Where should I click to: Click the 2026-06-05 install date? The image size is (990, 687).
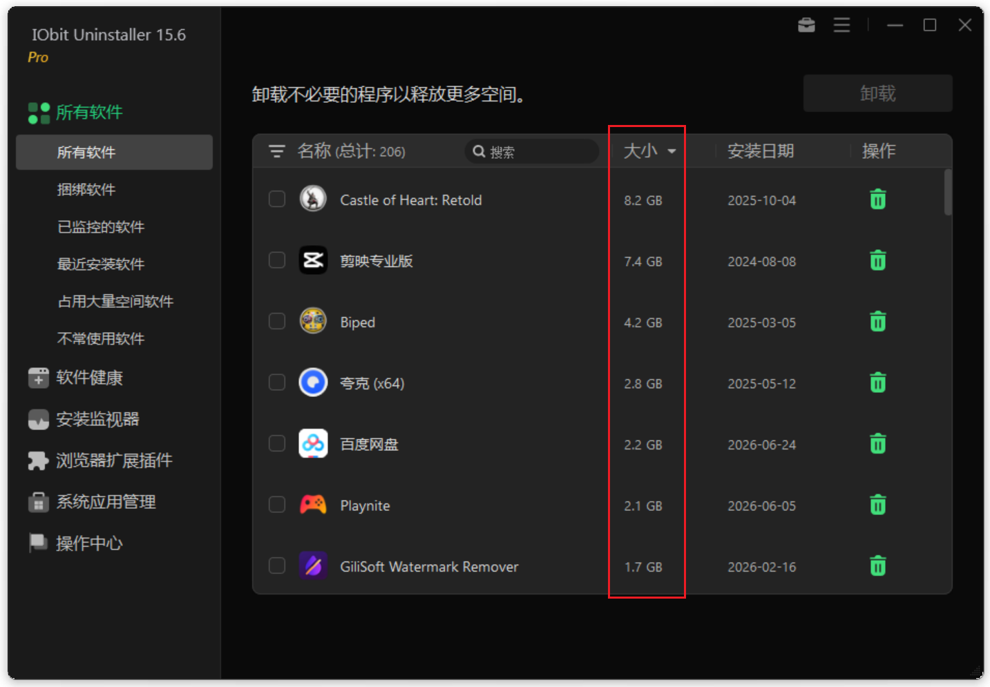coord(761,506)
